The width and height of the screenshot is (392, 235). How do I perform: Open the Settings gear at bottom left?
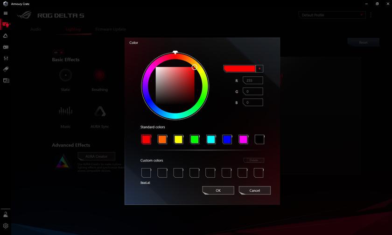coord(6,226)
